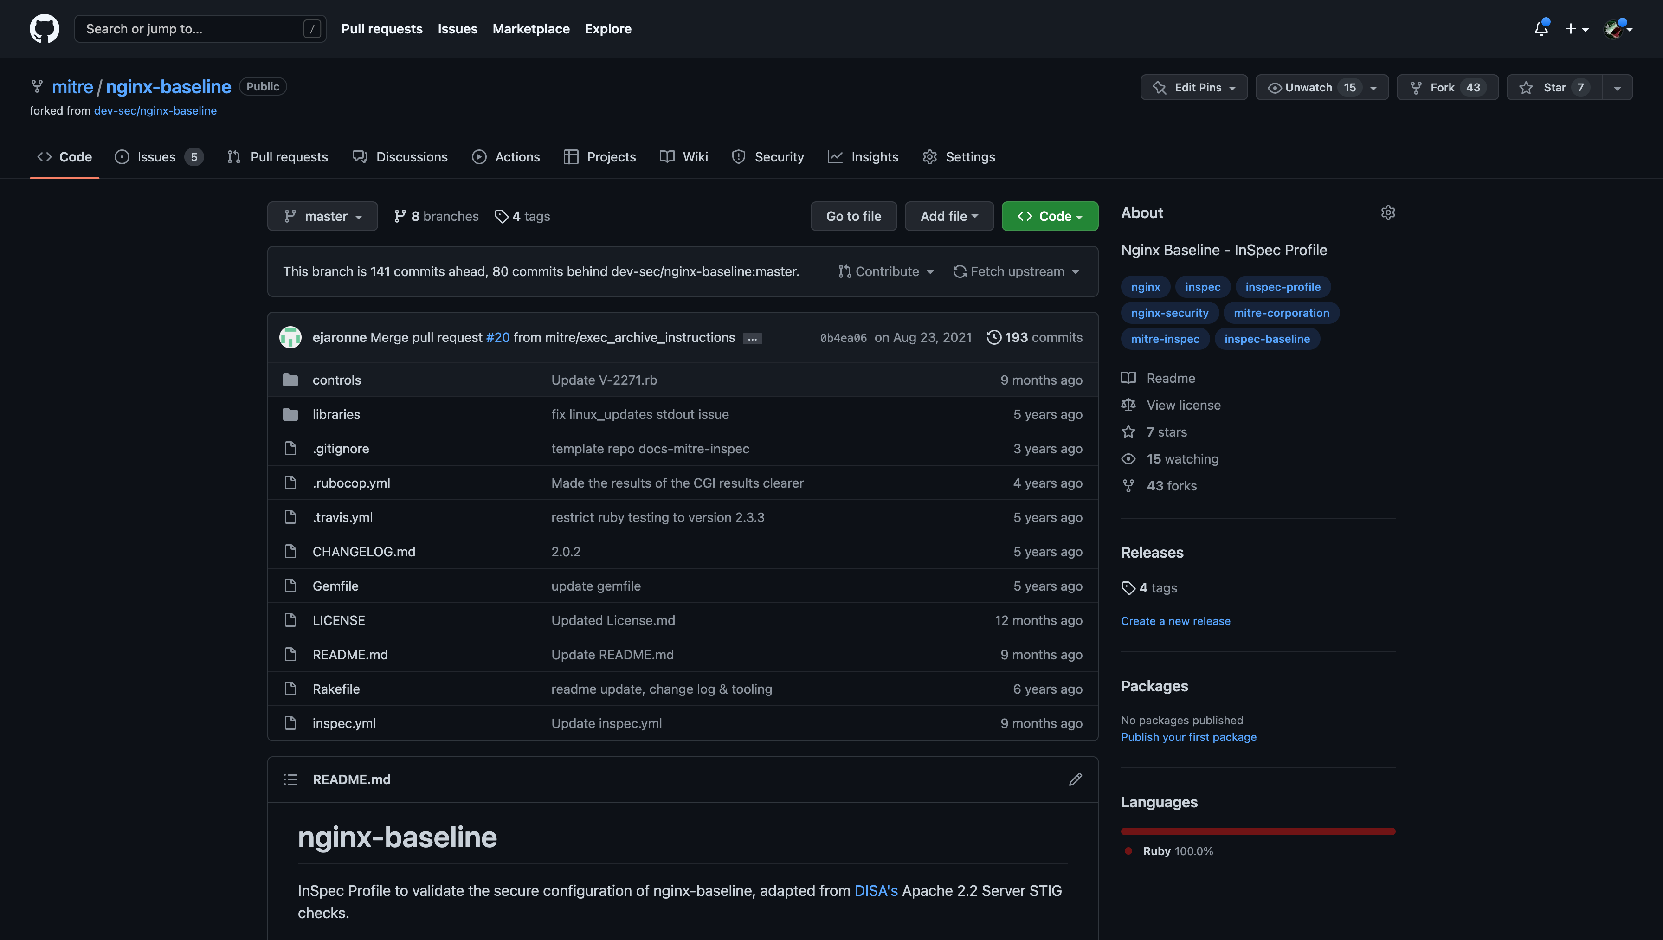This screenshot has height=940, width=1663.
Task: Click Publish your first package
Action: [x=1188, y=737]
